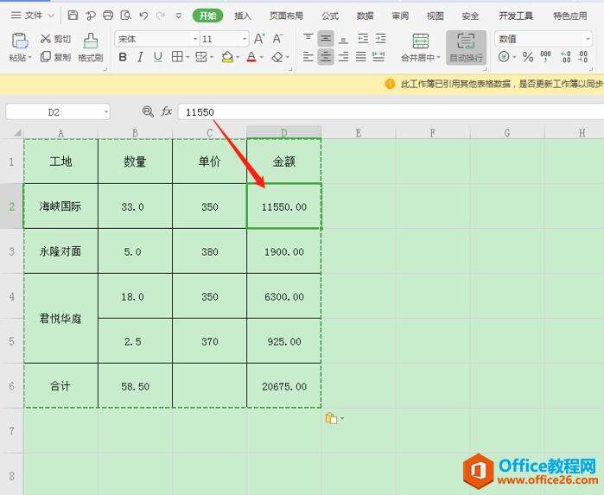Click the paste options icon below the table
Viewport: 604px width, 495px height.
(x=330, y=419)
